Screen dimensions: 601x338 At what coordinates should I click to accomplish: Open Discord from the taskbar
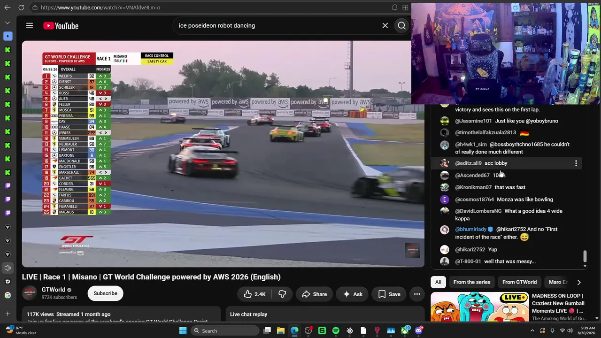[x=418, y=330]
